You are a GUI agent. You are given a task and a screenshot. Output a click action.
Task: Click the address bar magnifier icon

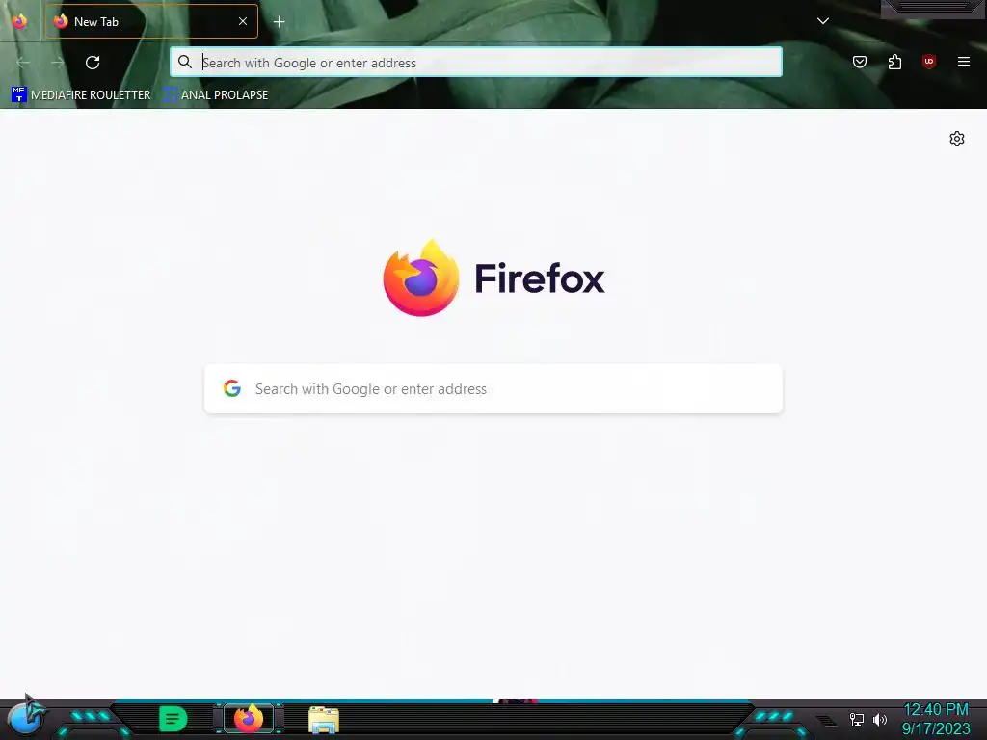(184, 62)
